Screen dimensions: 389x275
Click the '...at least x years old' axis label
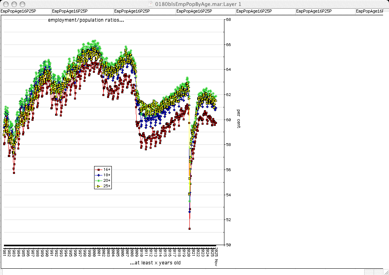click(x=155, y=262)
